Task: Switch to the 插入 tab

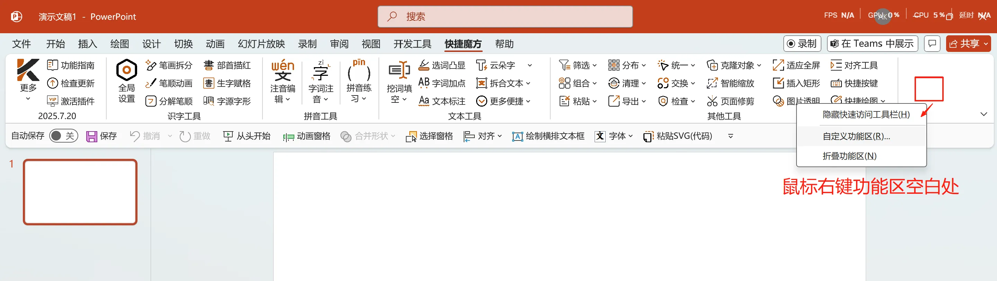Action: point(88,44)
